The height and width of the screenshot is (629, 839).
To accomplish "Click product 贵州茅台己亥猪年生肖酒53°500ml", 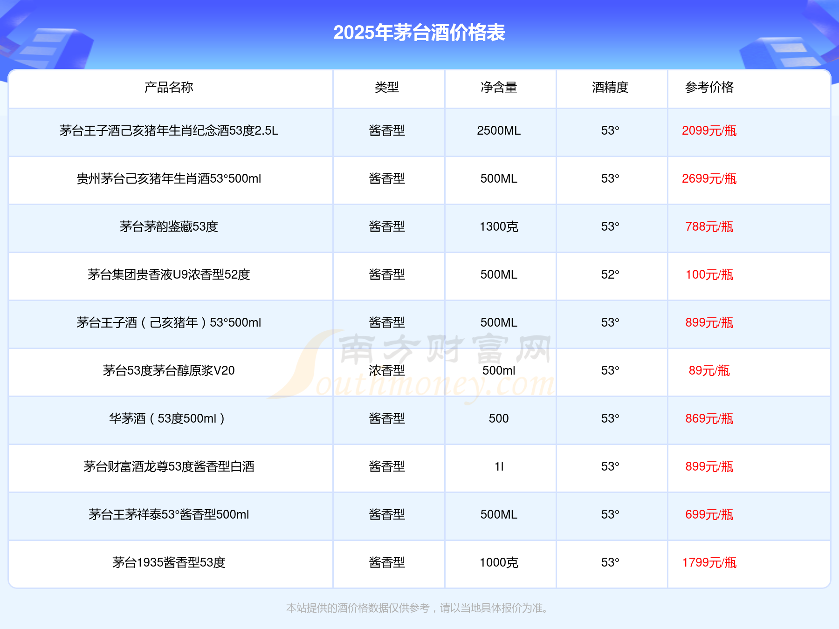I will click(169, 178).
